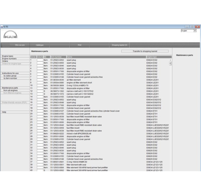Switch to the Catalogue tab
Image resolution: width=201 pixels, height=196 pixels.
pos(40,44)
